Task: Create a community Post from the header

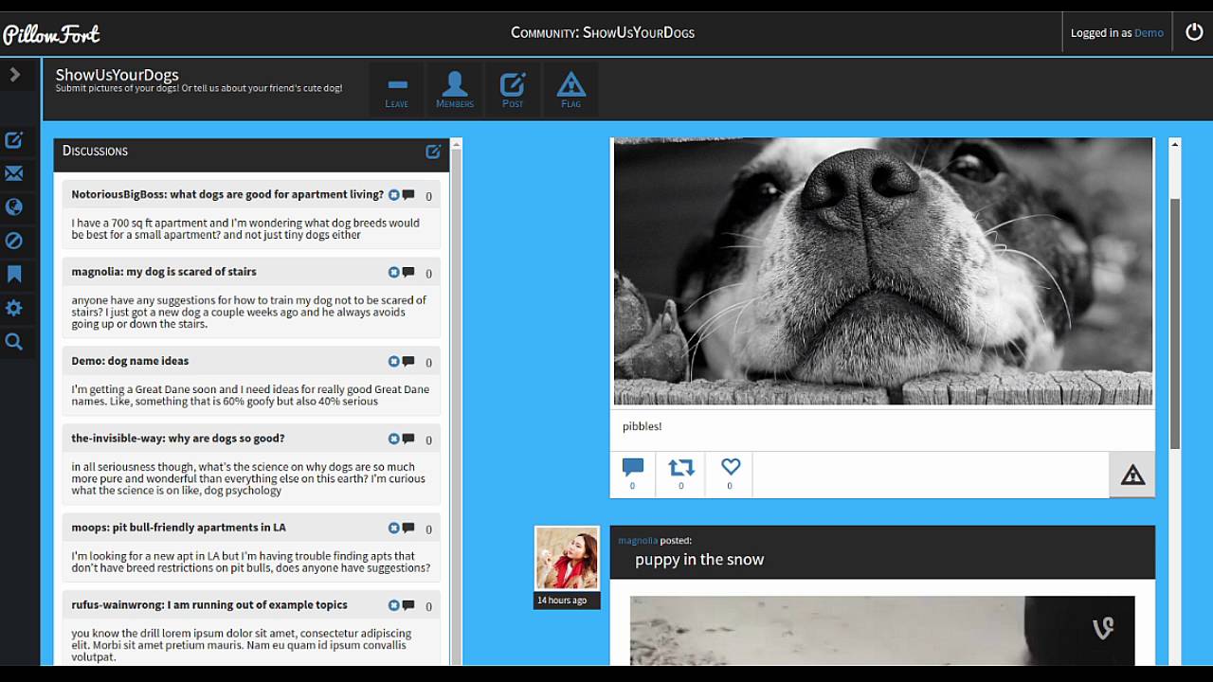Action: point(513,90)
